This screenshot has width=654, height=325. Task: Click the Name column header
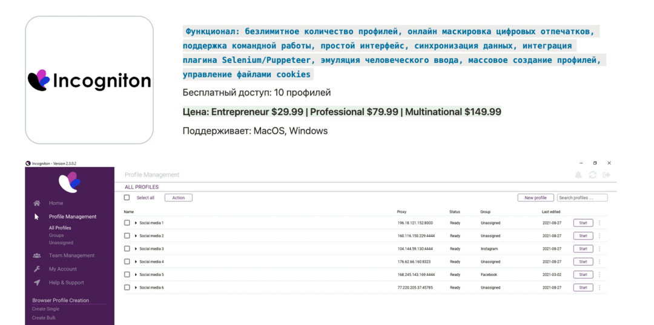128,212
